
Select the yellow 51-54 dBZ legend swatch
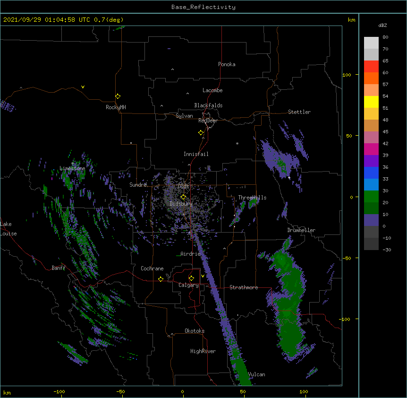pos(371,102)
